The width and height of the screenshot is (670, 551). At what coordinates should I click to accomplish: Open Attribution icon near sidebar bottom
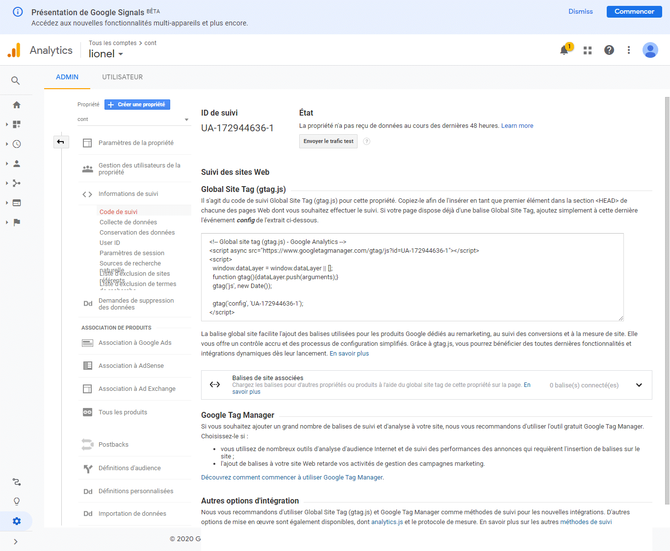(x=17, y=482)
